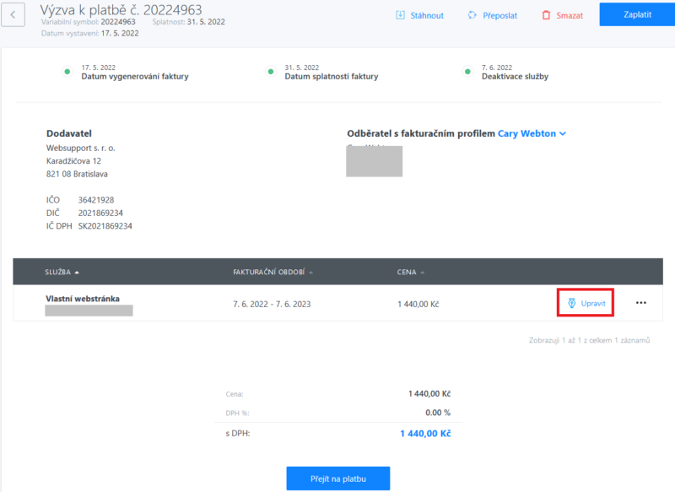
Task: Click the Stáhnout link text
Action: point(427,15)
